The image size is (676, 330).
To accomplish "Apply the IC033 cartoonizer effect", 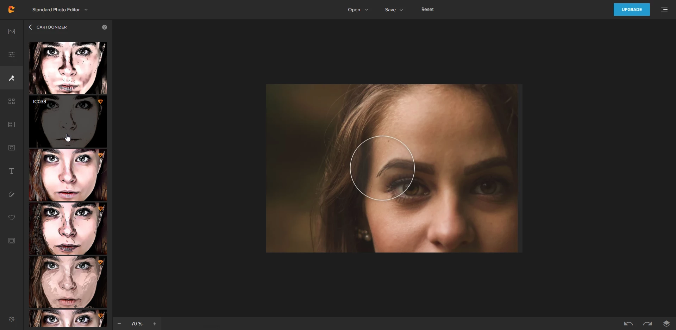I will point(68,122).
